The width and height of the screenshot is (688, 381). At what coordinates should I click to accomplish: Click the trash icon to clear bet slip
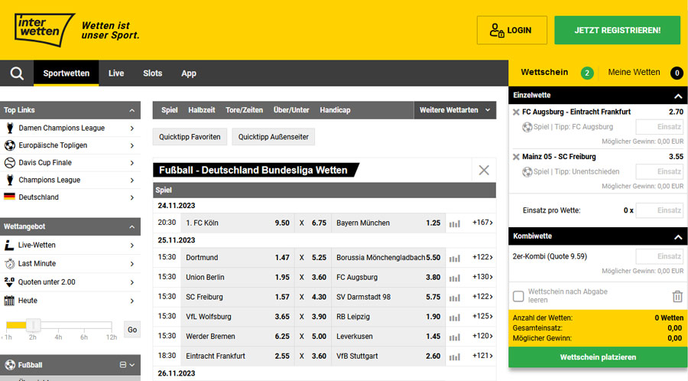pos(677,296)
